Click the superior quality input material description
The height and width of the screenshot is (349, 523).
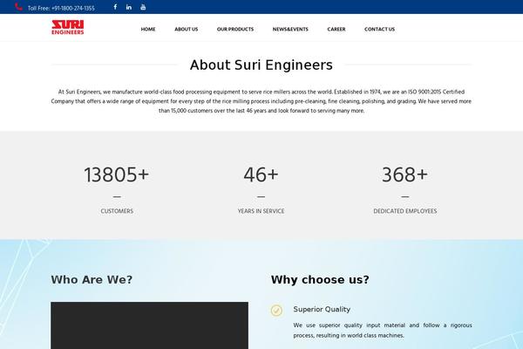tap(383, 331)
